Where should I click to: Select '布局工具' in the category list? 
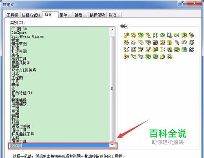pyautogui.click(x=19, y=59)
